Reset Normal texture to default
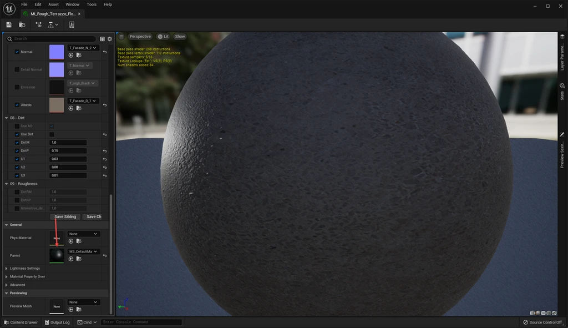Viewport: 568px width, 328px height. tap(105, 52)
